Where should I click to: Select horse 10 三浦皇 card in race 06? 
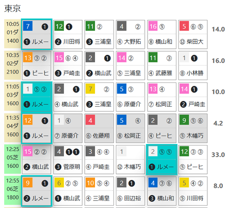pyautogui.click(x=99, y=191)
